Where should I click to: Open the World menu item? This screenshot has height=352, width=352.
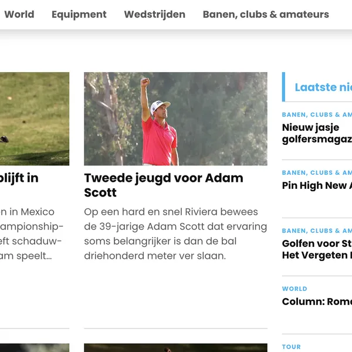click(x=19, y=14)
